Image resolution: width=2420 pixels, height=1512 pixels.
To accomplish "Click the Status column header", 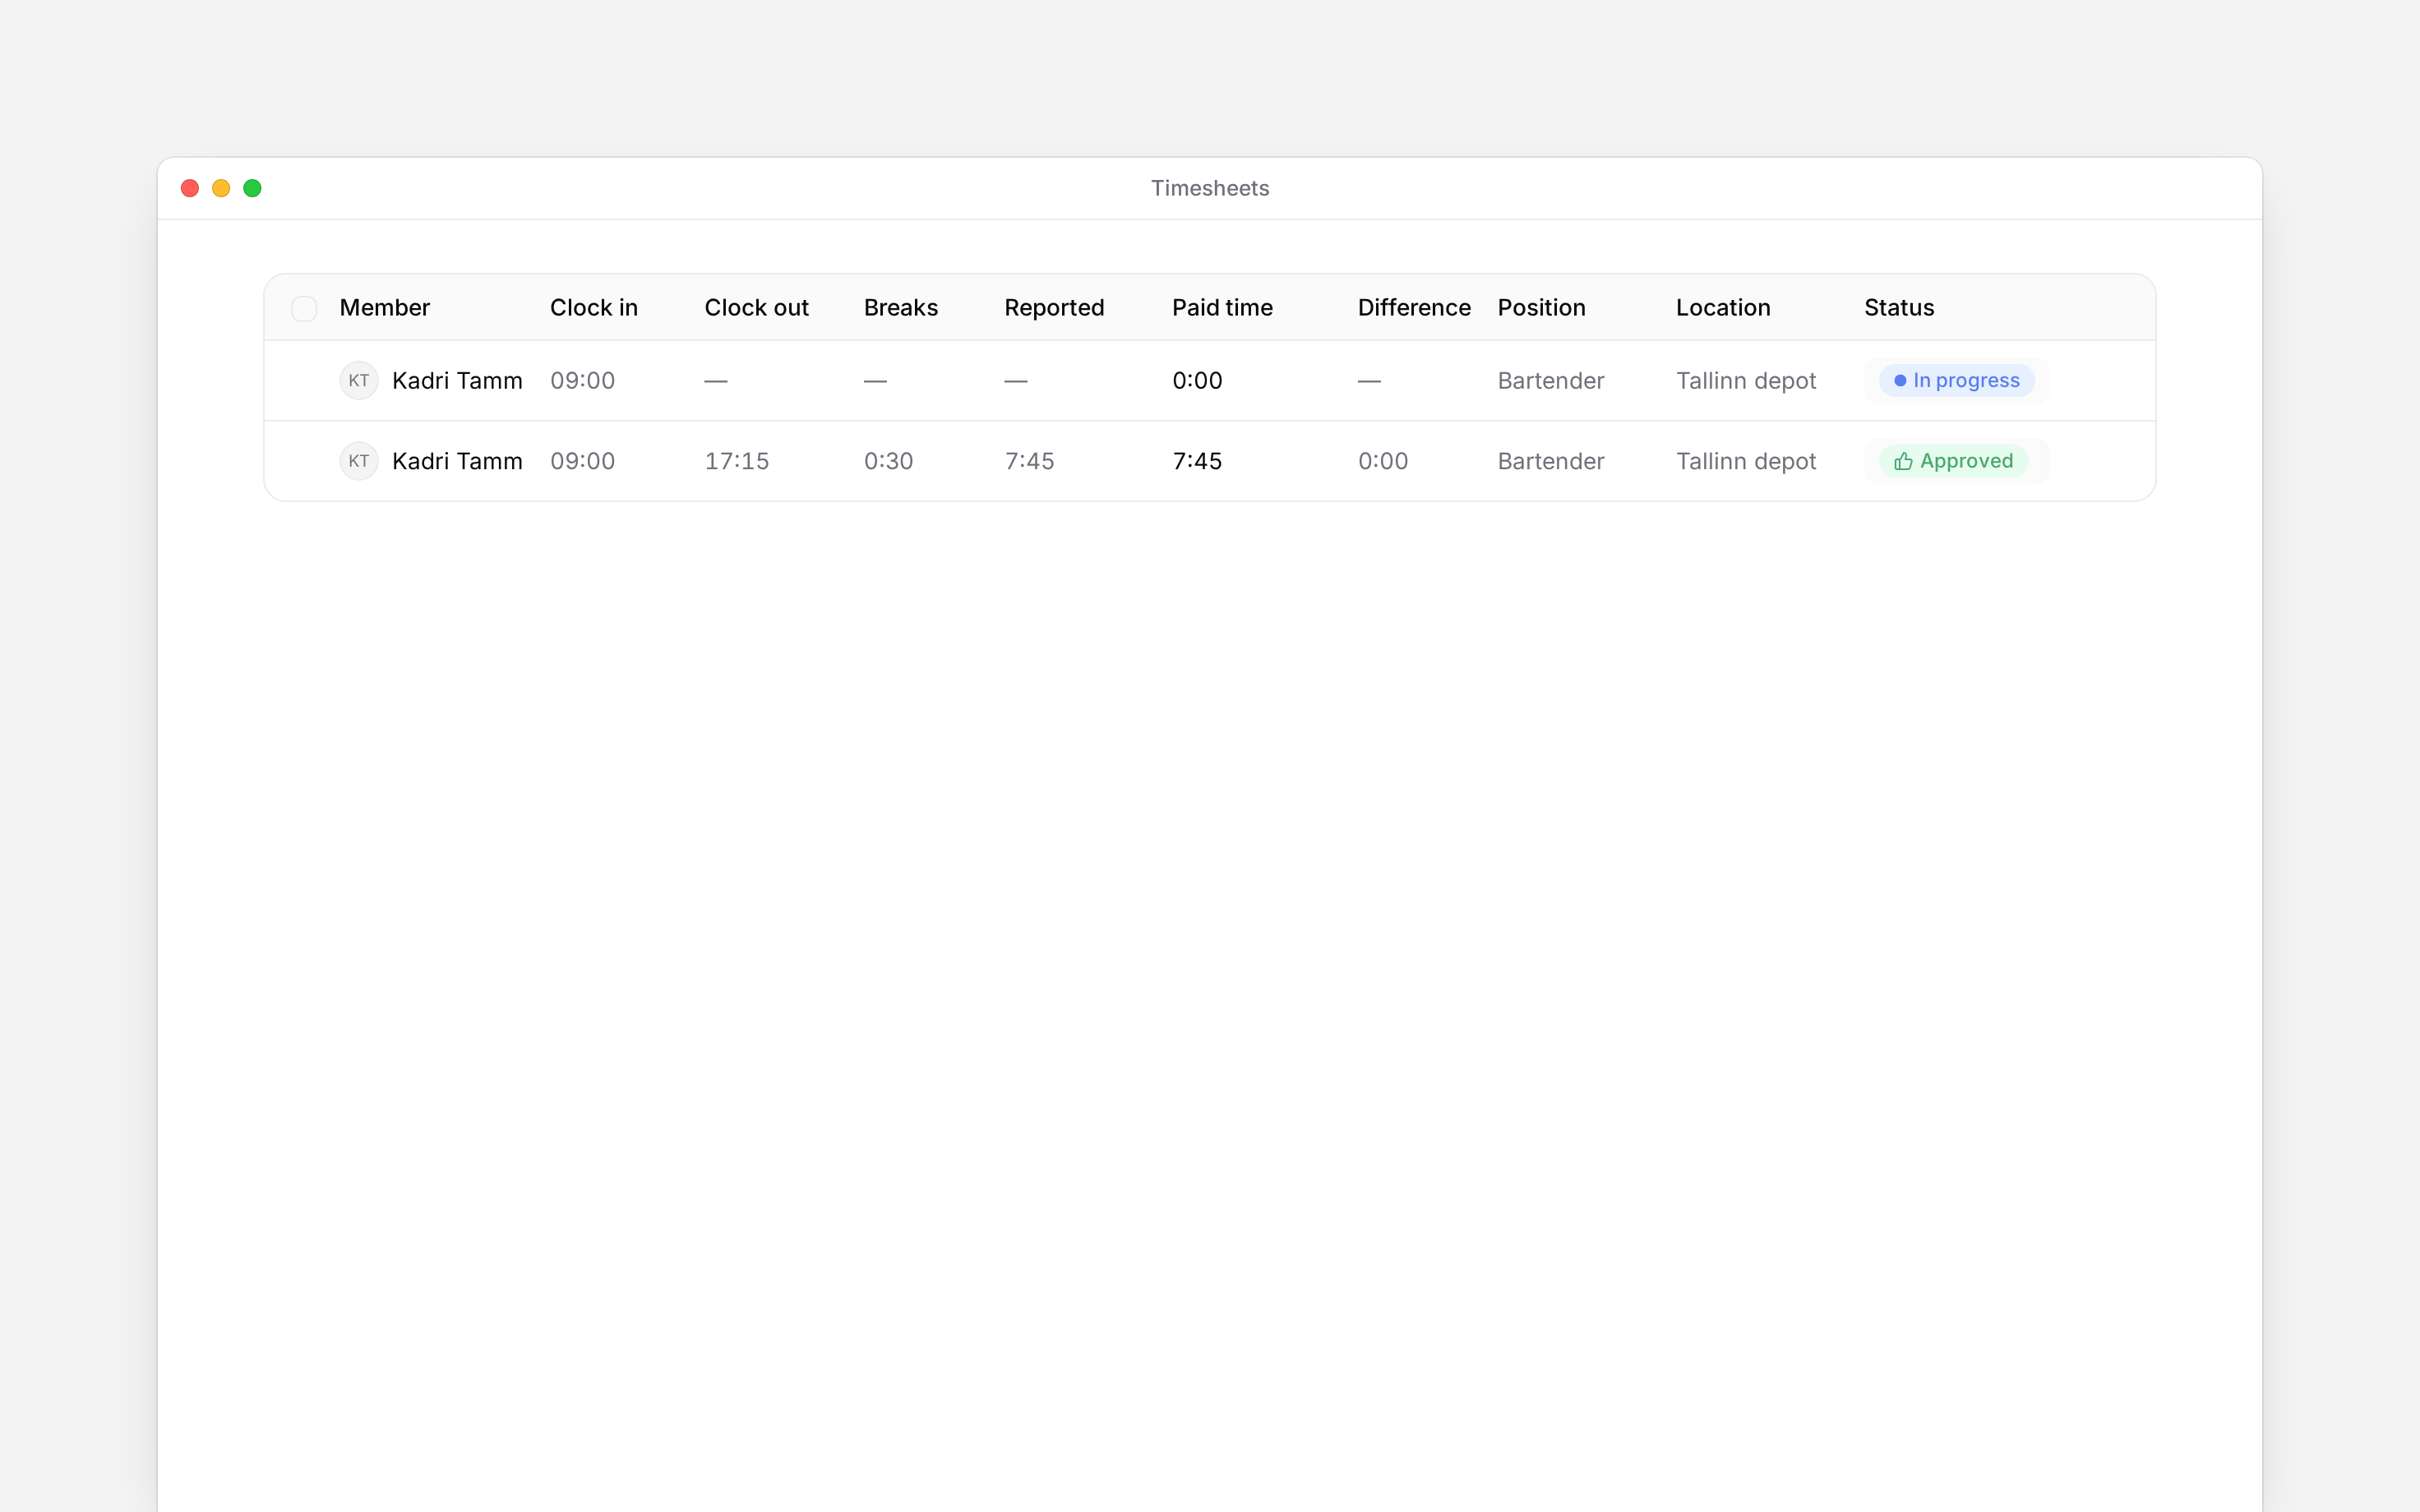I will tap(1899, 308).
